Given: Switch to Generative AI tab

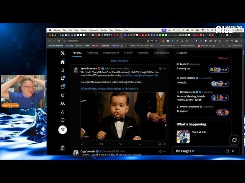Looking at the screenshot, I should click(x=111, y=53).
